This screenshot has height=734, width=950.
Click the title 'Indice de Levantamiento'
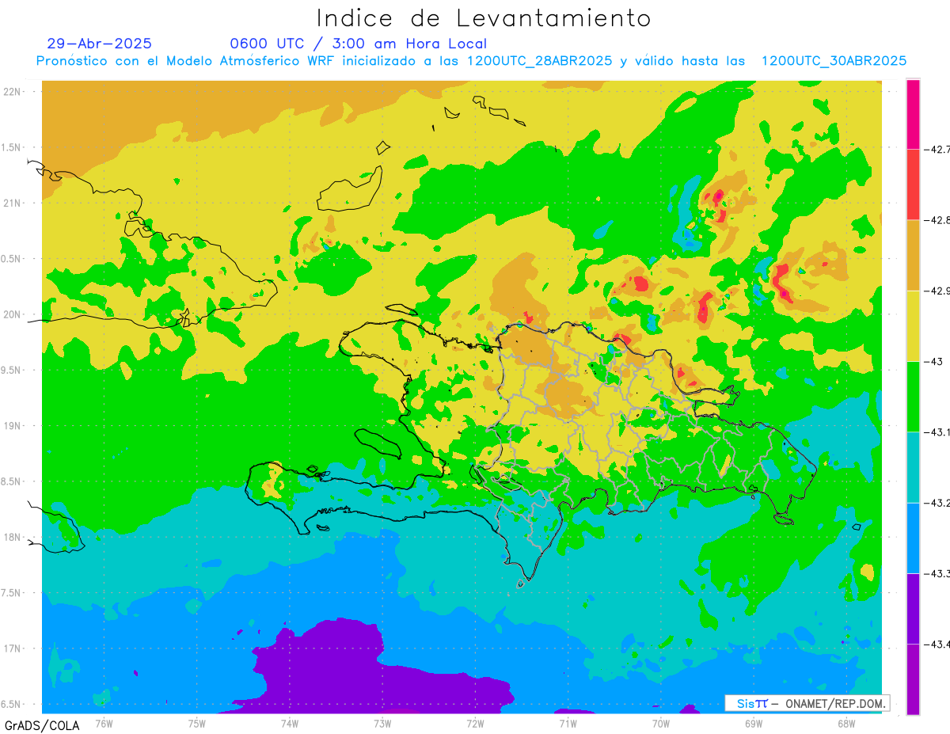[x=484, y=18]
